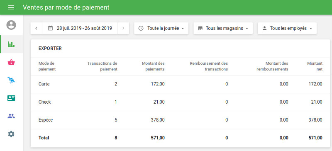Click the transaction count 2 for Carte
332x151 pixels.
pos(116,84)
